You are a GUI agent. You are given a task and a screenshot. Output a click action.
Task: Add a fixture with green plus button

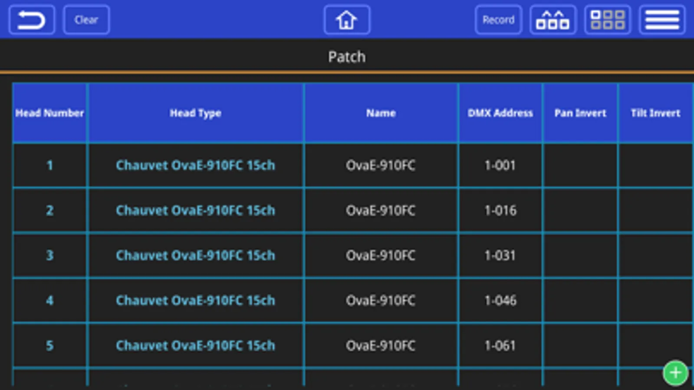(675, 373)
